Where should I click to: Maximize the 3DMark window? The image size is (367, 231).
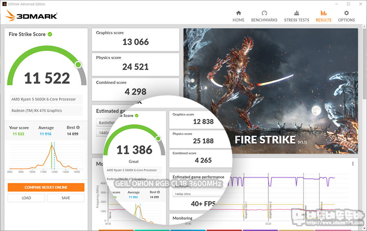[349, 4]
